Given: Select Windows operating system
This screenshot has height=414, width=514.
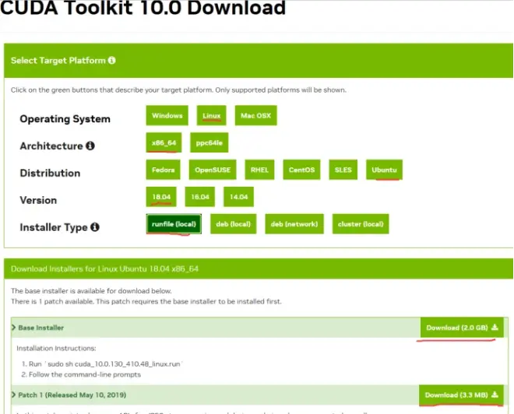Looking at the screenshot, I should click(167, 115).
